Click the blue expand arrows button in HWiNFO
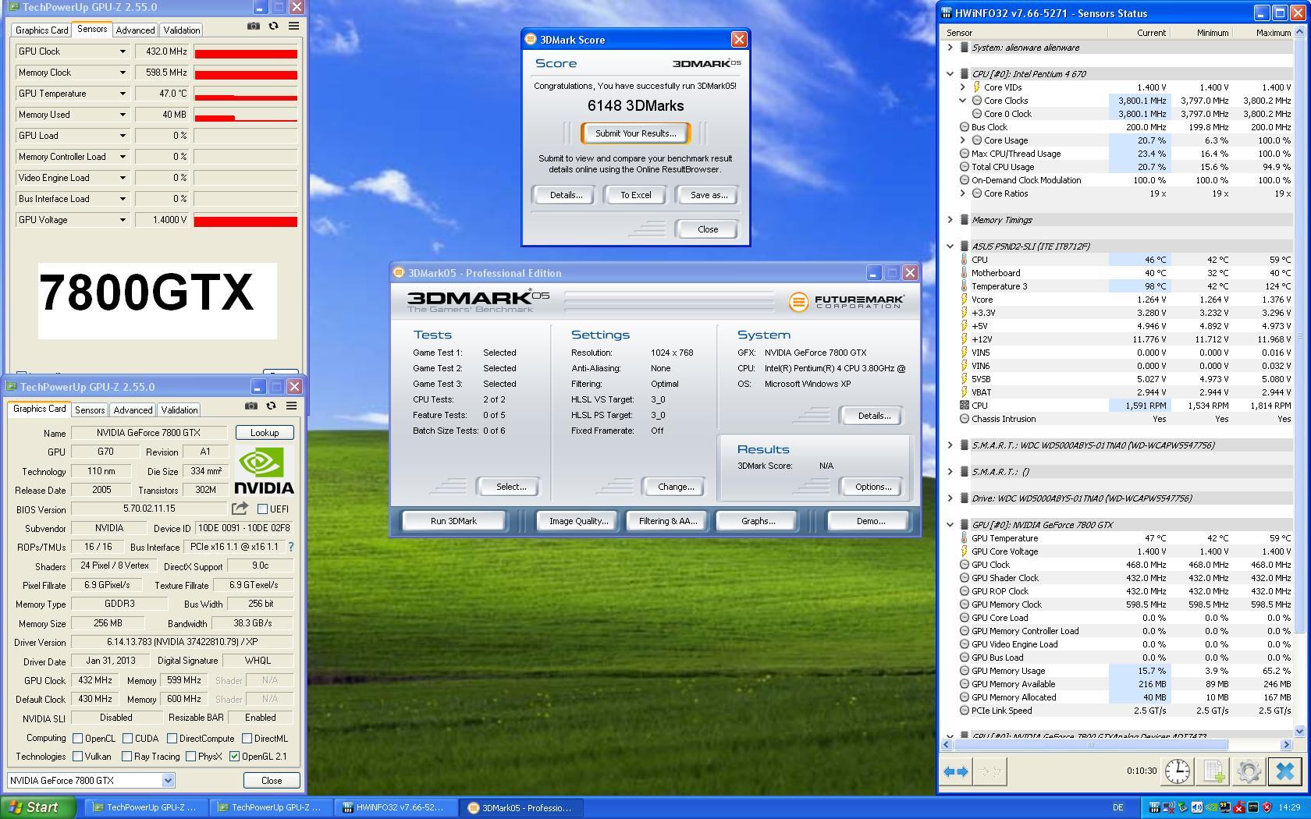Viewport: 1311px width, 819px height. click(956, 771)
